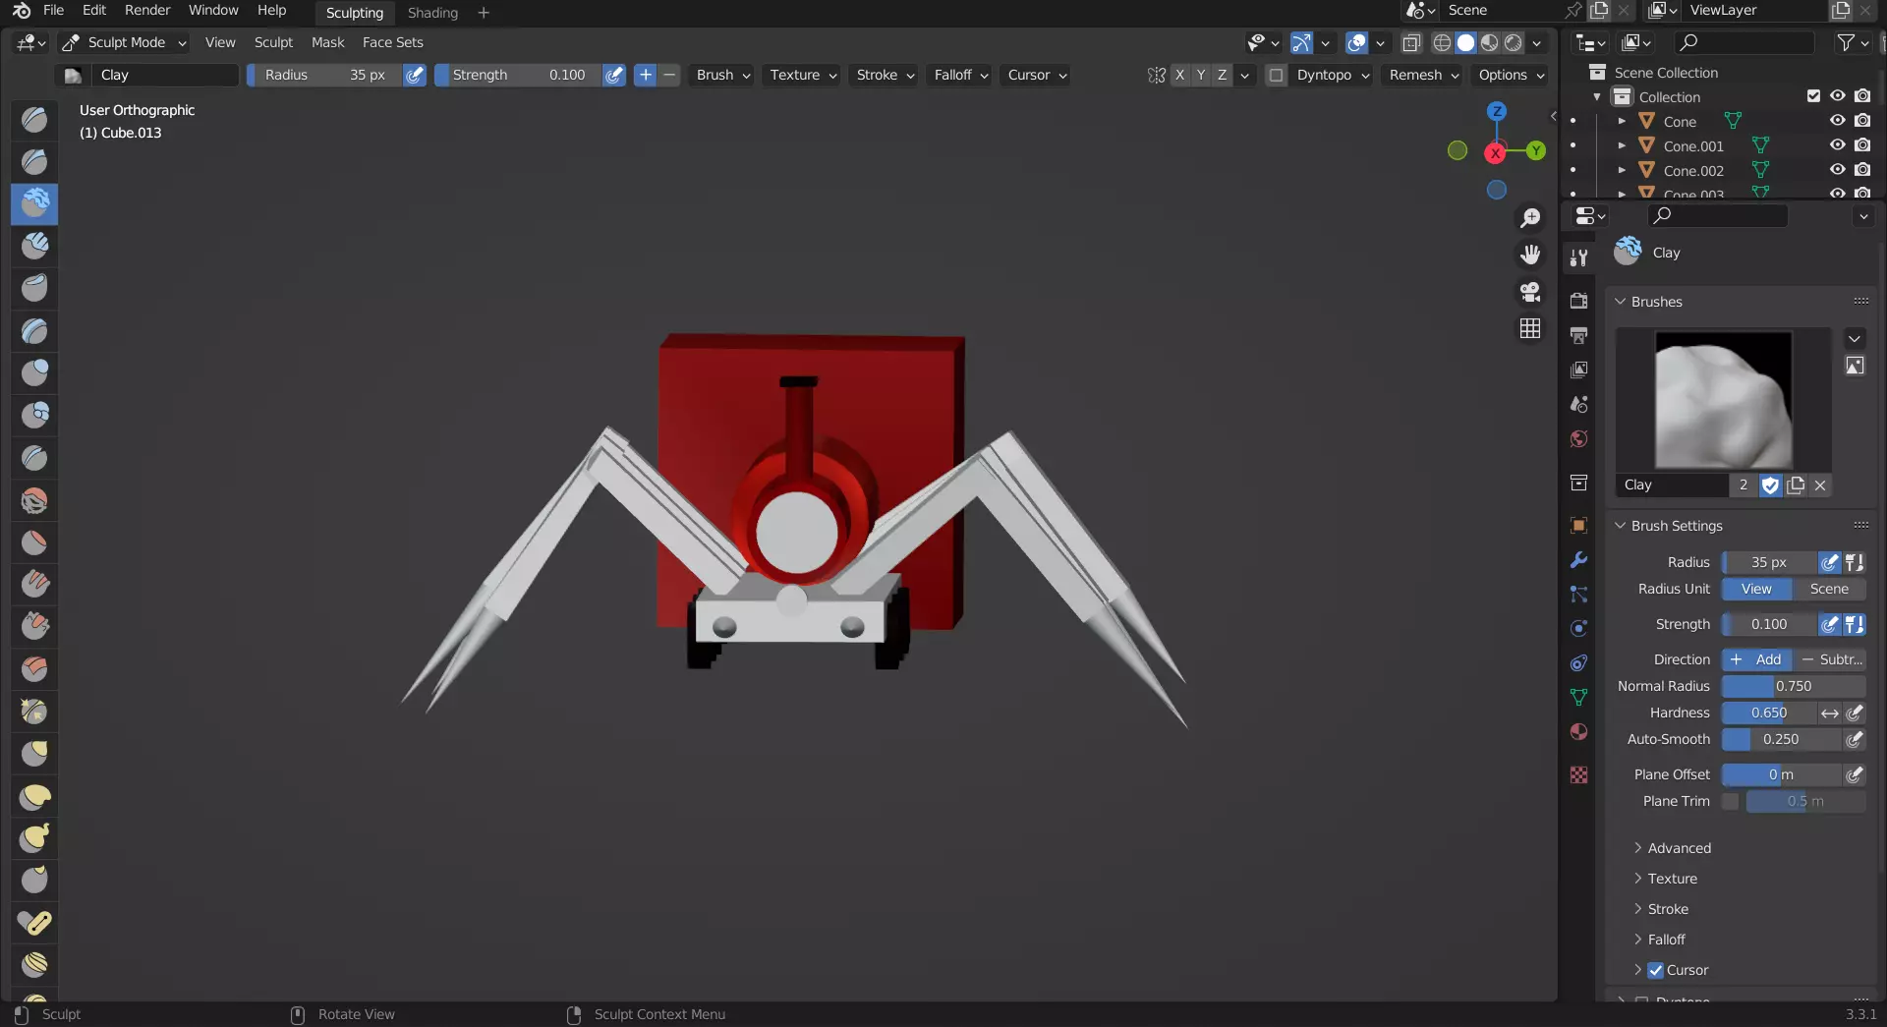Viewport: 1887px width, 1027px height.
Task: Click the header Add direction plus button
Action: coord(645,76)
